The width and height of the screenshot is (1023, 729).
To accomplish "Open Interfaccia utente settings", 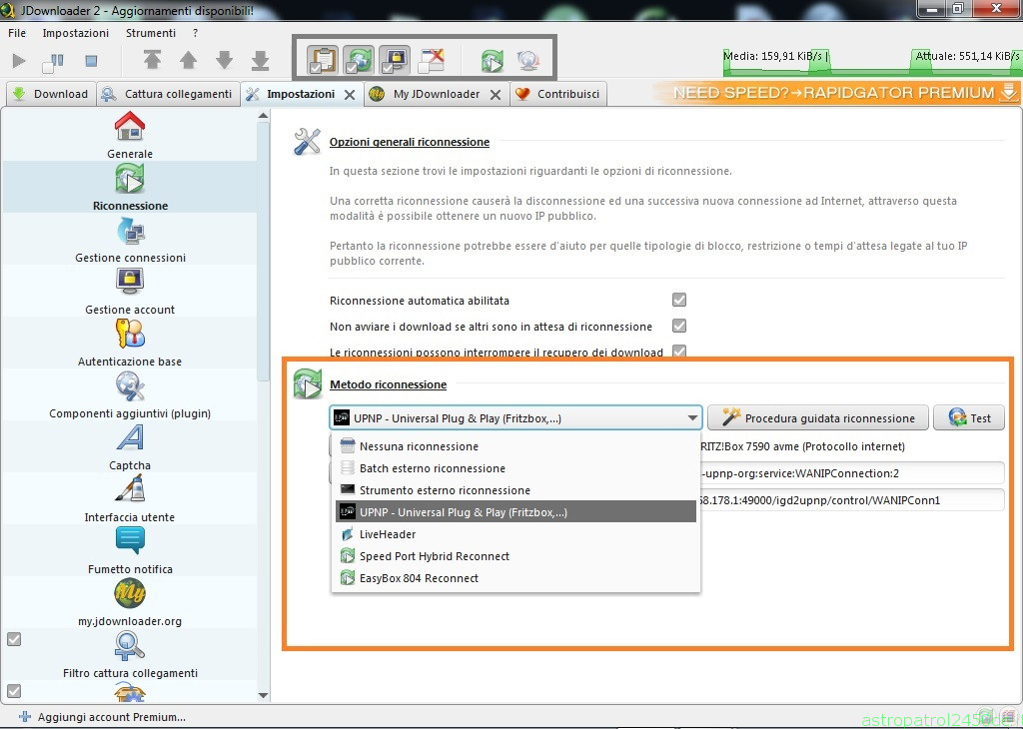I will pos(130,499).
